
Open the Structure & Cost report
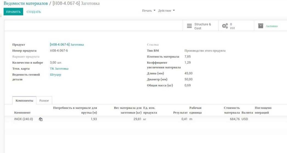pyautogui.click(x=202, y=26)
